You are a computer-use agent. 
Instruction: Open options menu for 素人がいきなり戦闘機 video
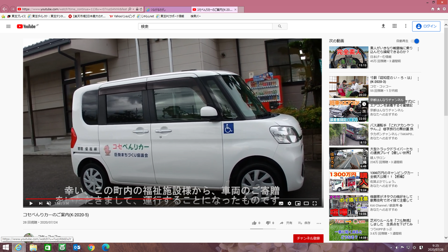418,49
